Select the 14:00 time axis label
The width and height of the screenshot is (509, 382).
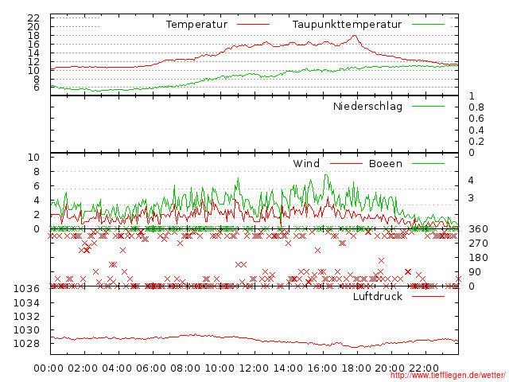[x=288, y=368]
